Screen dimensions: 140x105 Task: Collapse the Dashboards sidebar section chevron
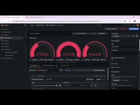[x=25, y=38]
